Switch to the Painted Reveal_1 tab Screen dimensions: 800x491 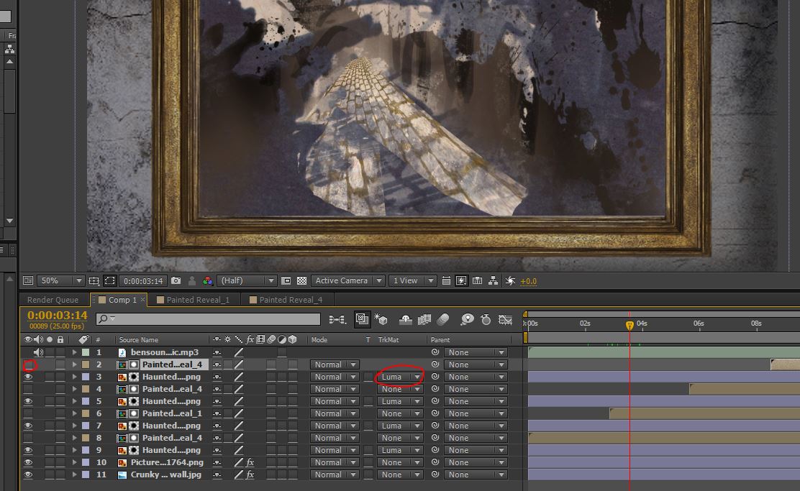point(198,300)
